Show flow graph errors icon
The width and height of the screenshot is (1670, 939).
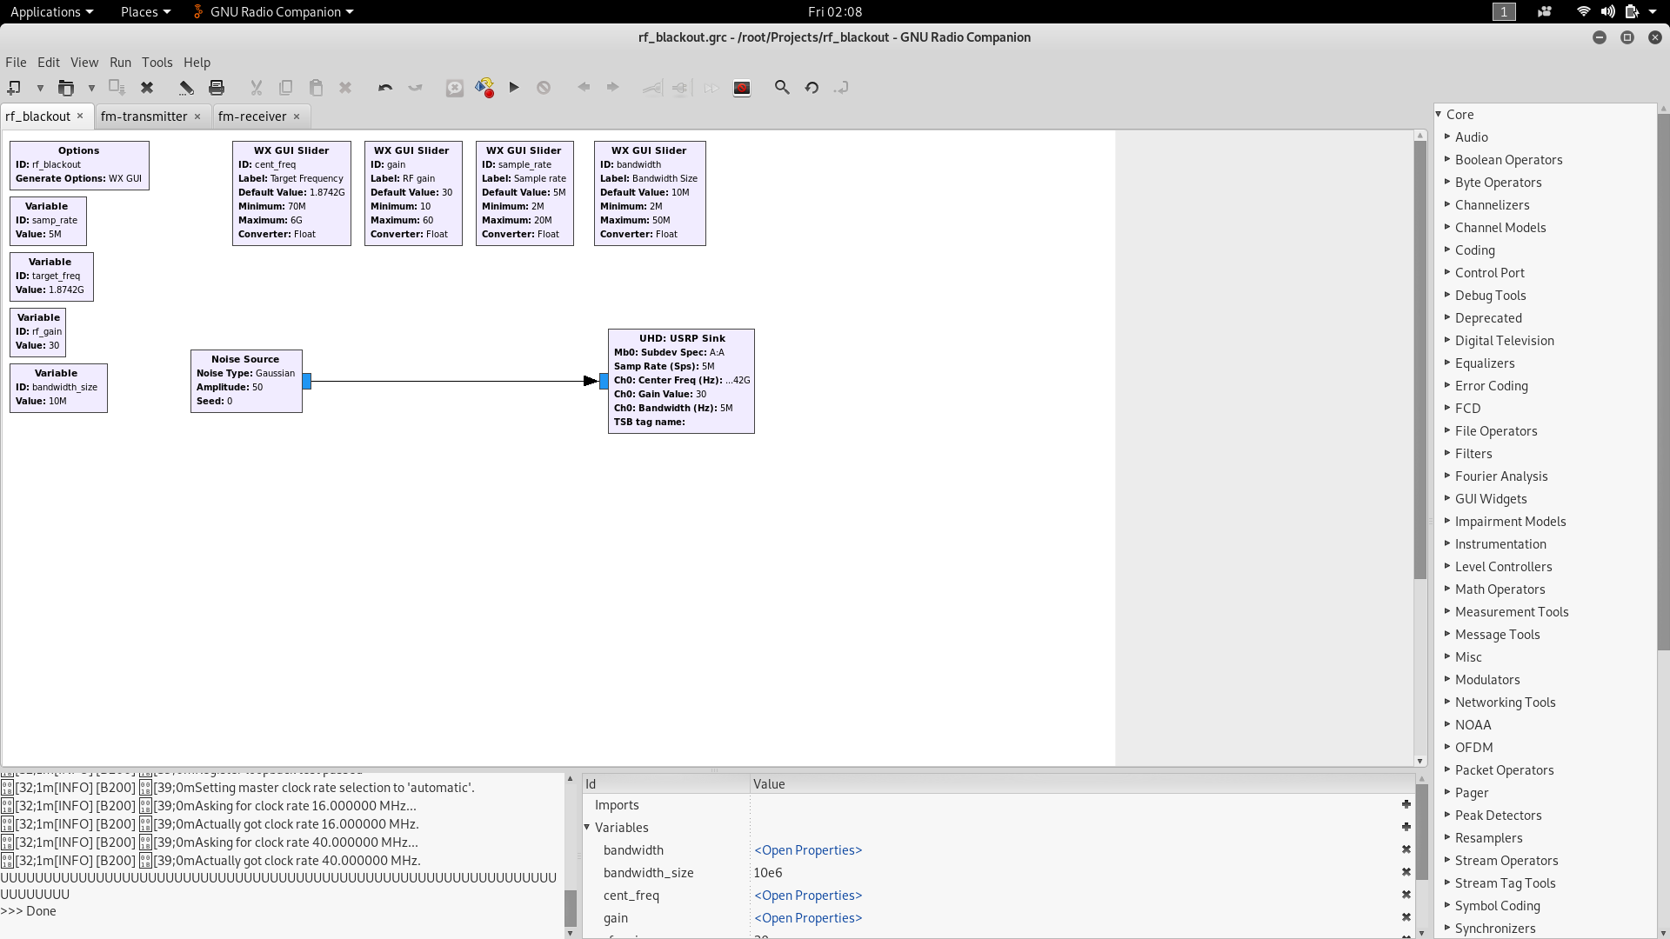tap(455, 88)
